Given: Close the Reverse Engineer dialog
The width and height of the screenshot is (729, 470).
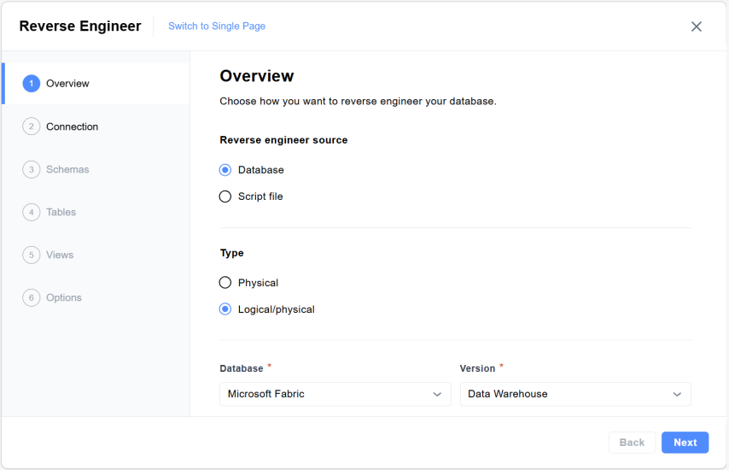Looking at the screenshot, I should [x=696, y=26].
